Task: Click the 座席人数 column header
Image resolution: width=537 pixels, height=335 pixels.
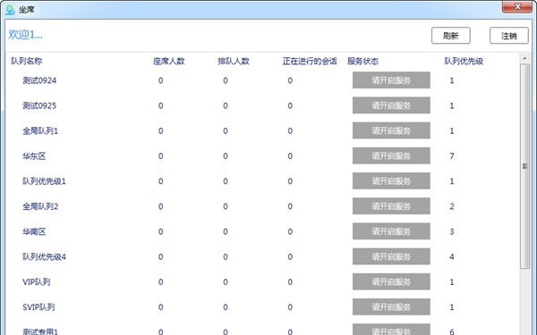Action: 169,61
